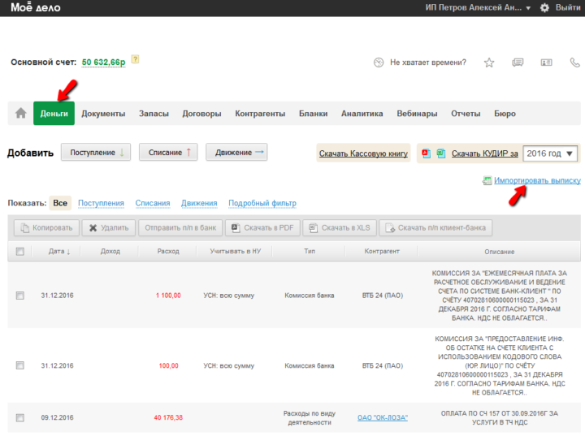Sort the table by Дата column
Viewport: 585px width, 436px height.
click(58, 252)
